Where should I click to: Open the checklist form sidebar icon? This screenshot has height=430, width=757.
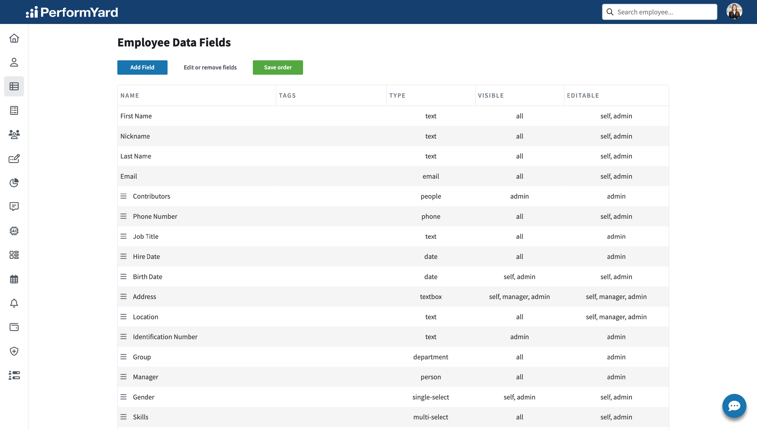(x=14, y=111)
